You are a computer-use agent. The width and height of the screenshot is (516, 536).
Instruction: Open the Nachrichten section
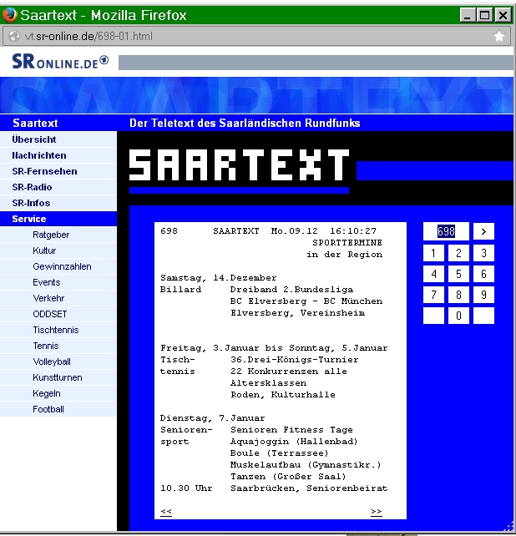38,155
